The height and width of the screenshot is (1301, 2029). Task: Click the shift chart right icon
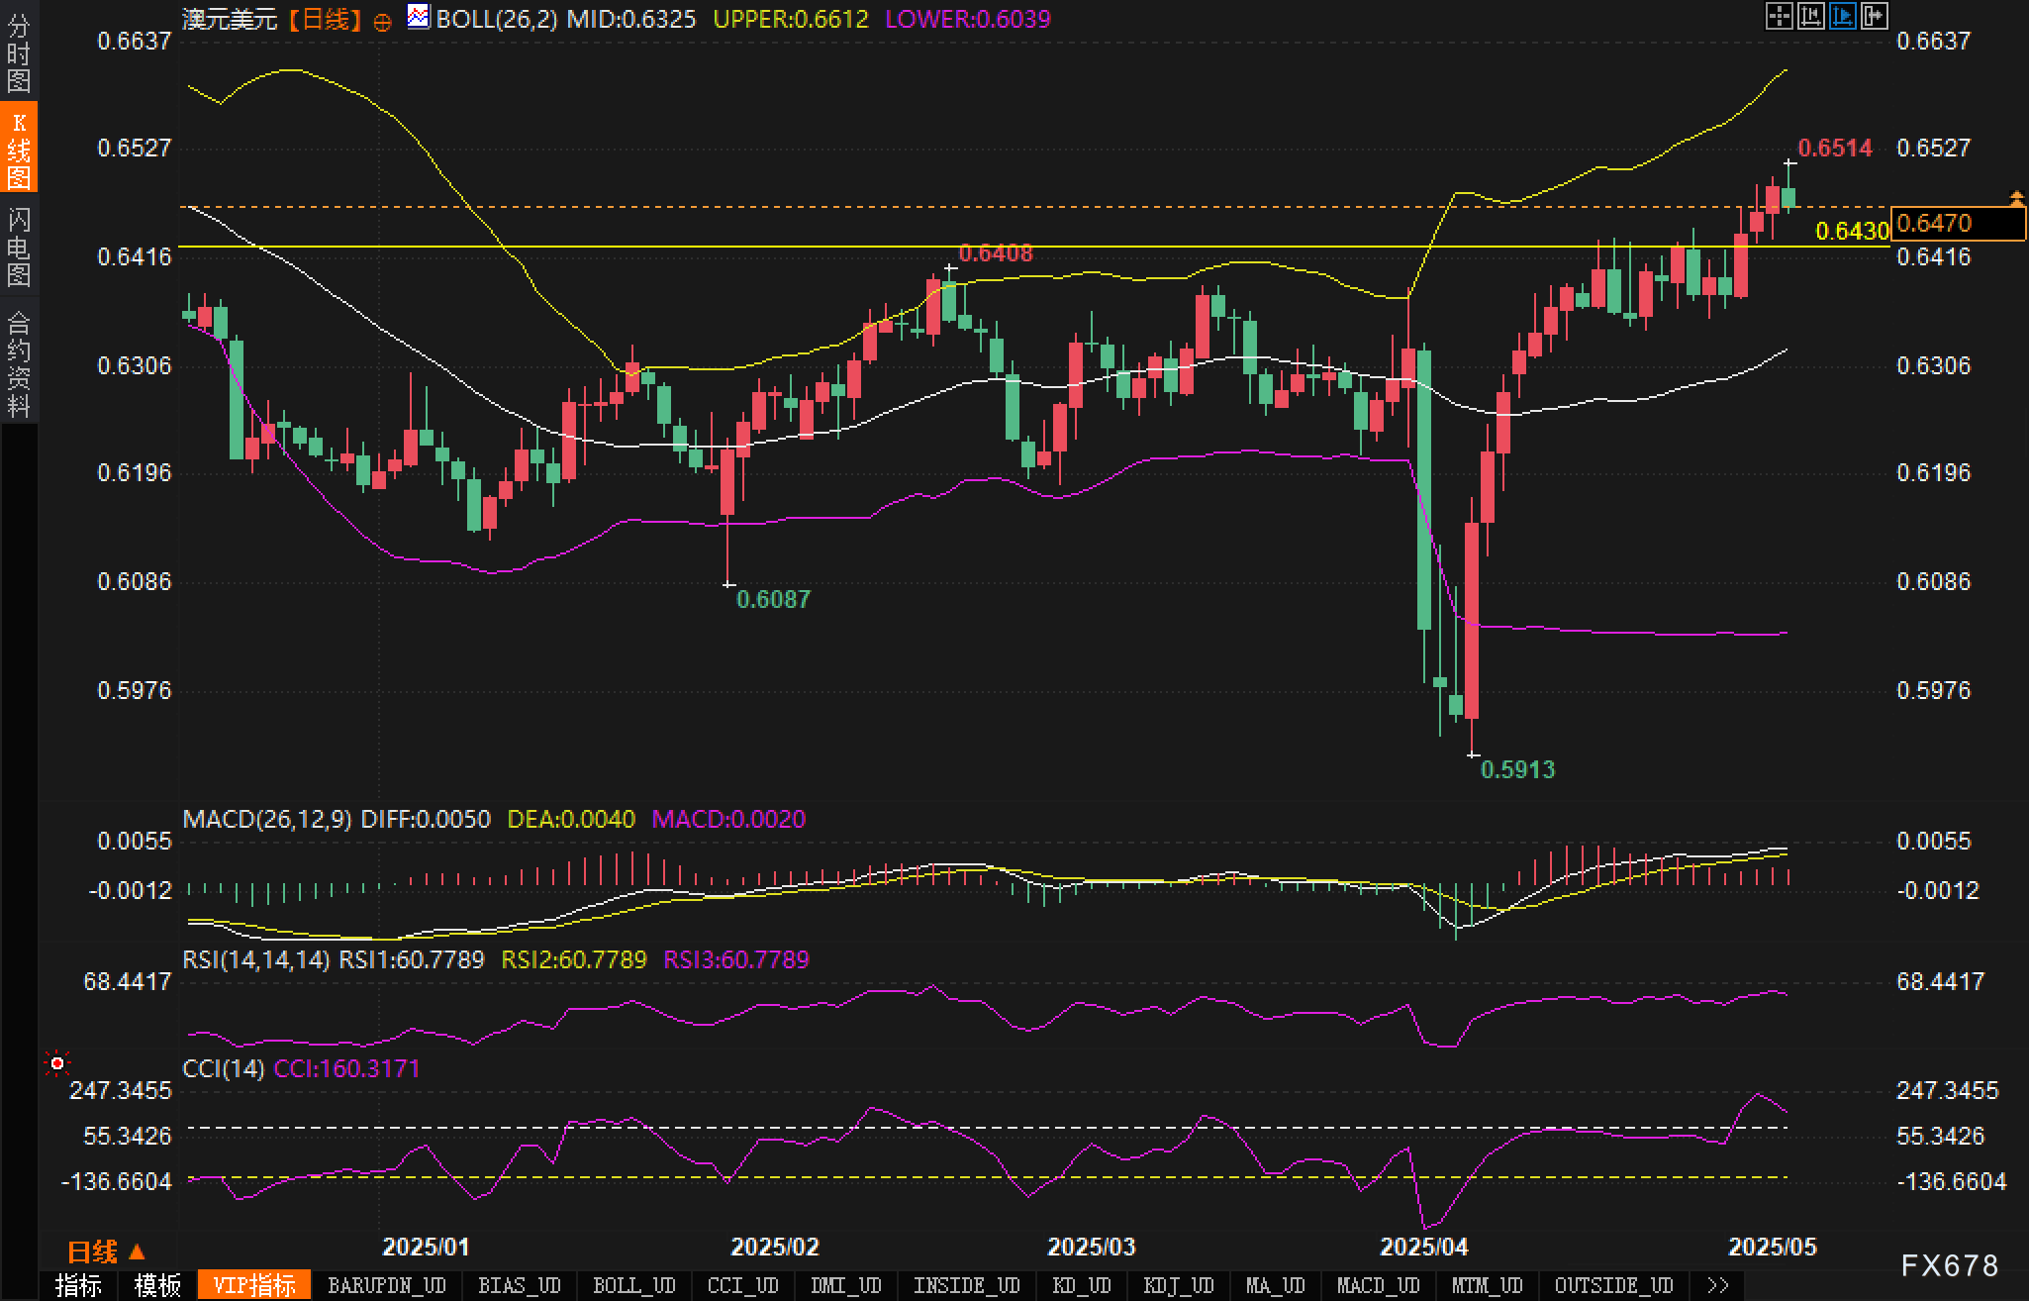coord(1874,16)
